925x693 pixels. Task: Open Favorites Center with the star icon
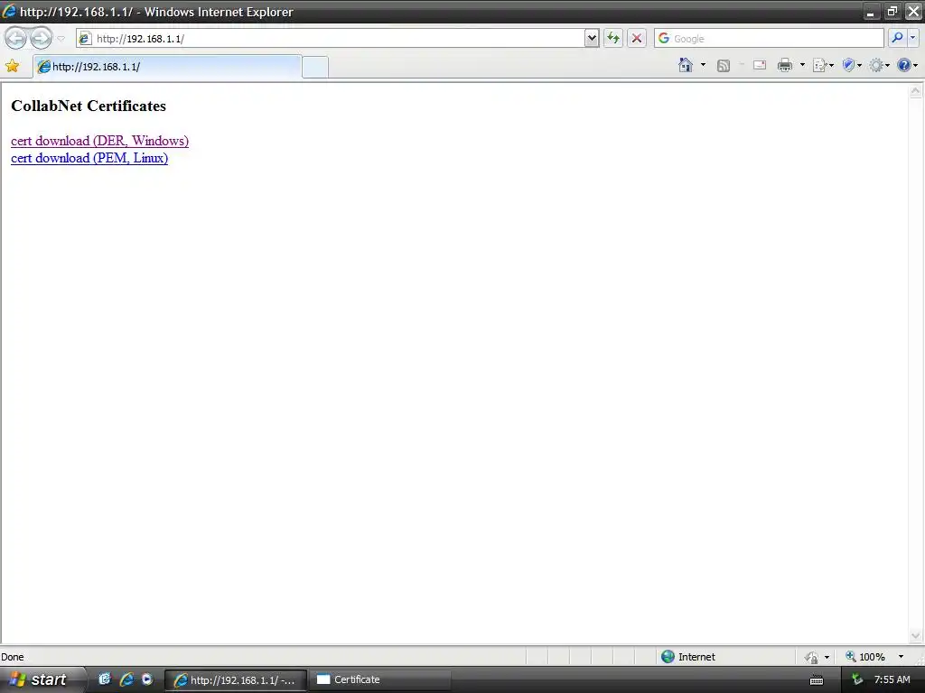13,66
